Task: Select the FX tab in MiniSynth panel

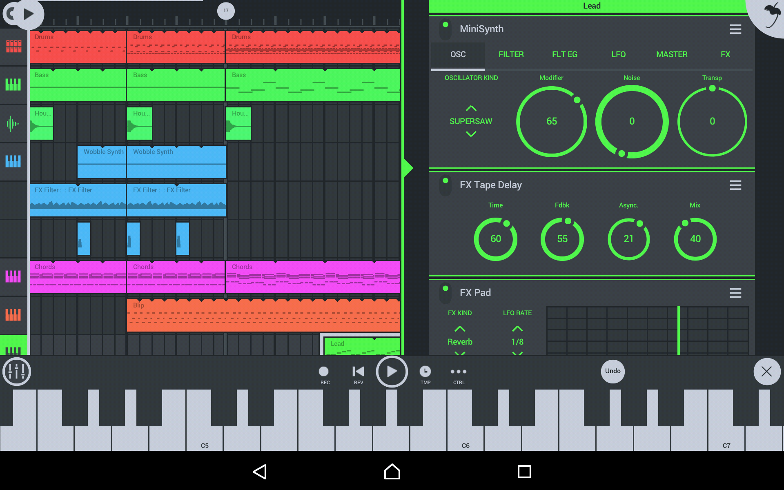Action: click(725, 54)
